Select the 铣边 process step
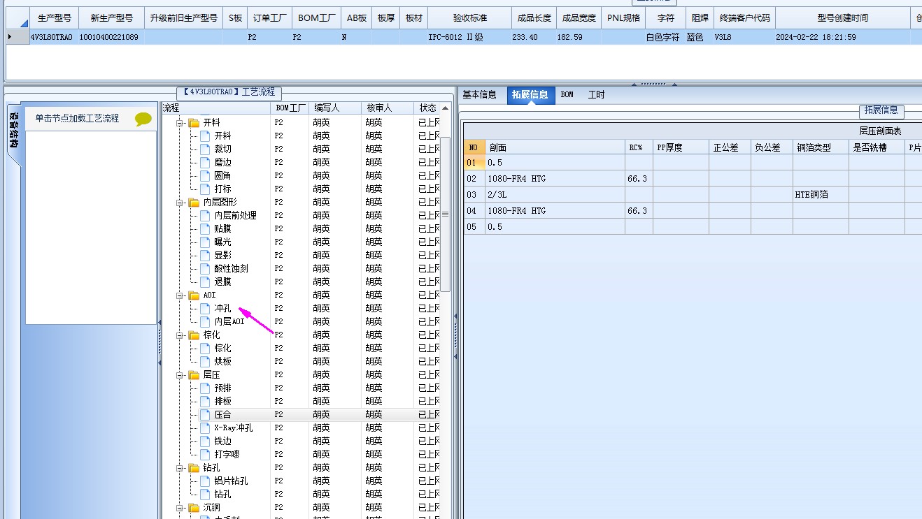Screen dimensions: 922x519 pyautogui.click(x=222, y=441)
